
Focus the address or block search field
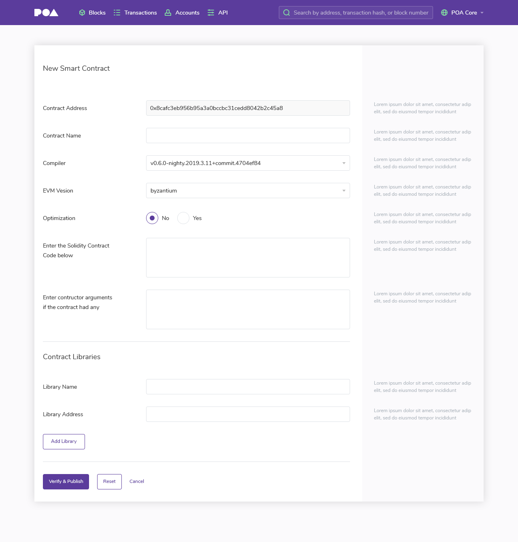356,13
